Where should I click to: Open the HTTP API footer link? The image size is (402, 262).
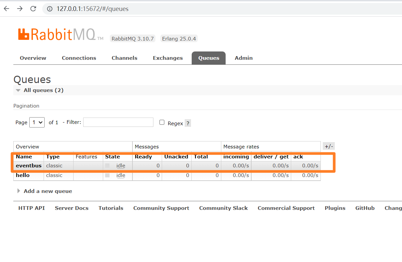tap(32, 208)
